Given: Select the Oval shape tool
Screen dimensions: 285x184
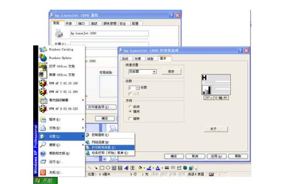Looking at the screenshot, I should [108, 168].
